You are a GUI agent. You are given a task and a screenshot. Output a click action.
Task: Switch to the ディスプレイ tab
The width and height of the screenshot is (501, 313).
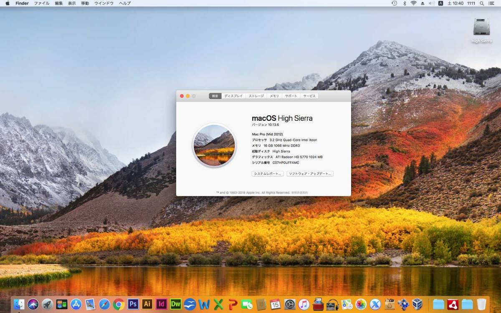[x=233, y=96]
